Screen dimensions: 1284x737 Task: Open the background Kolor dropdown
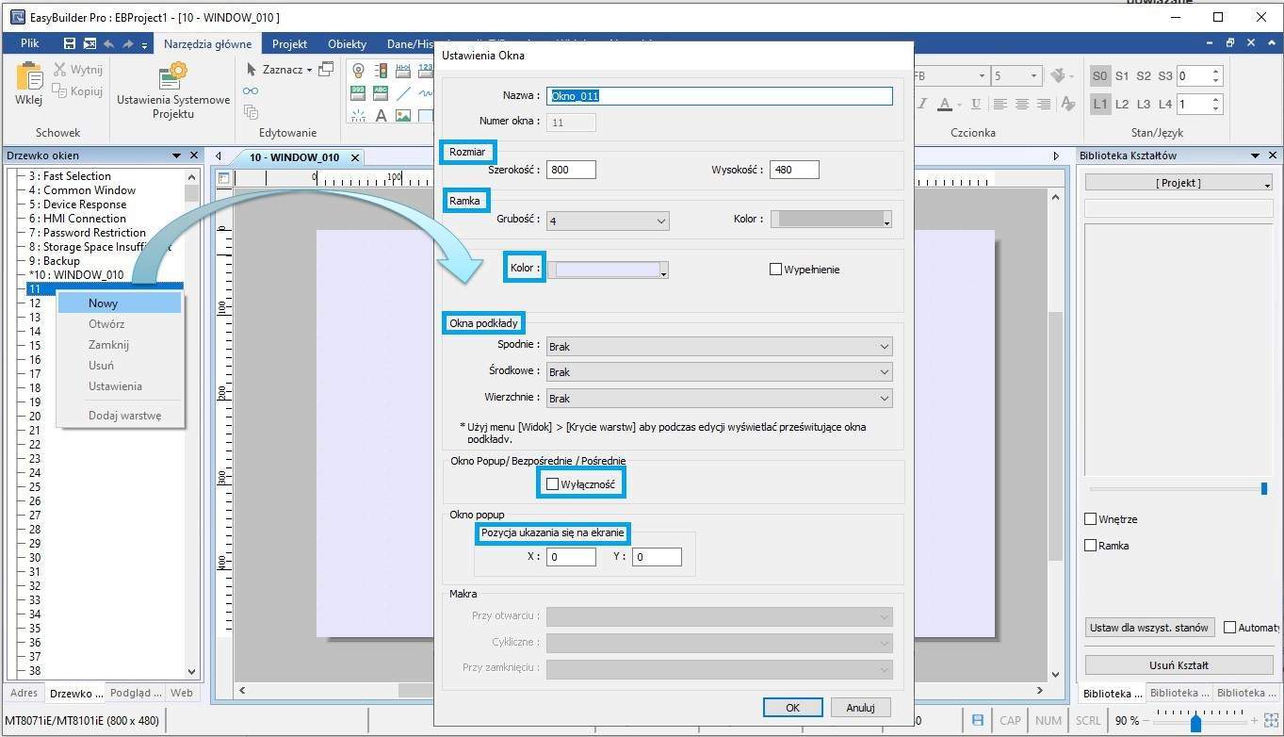pyautogui.click(x=608, y=270)
